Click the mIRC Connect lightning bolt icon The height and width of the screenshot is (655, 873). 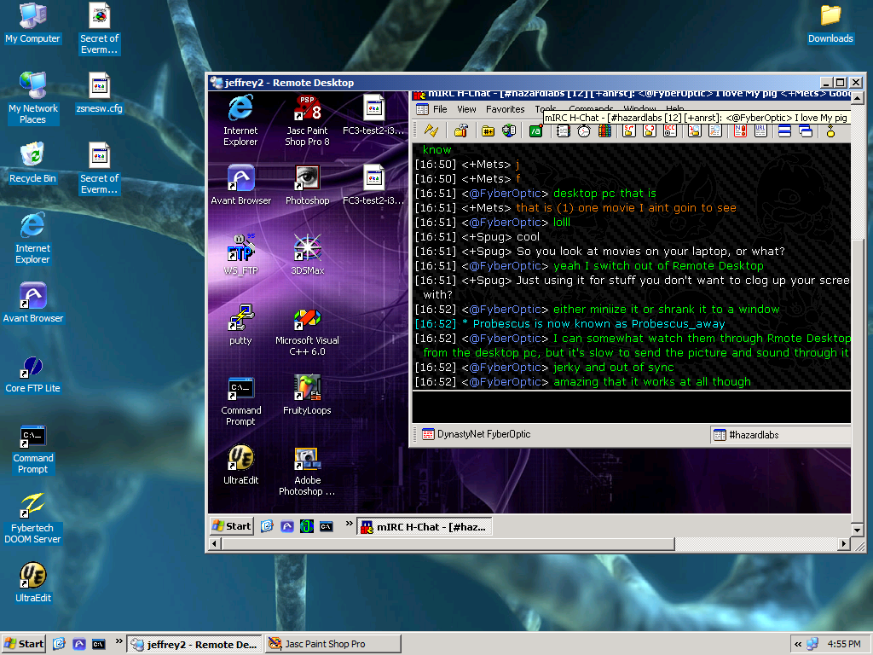431,130
